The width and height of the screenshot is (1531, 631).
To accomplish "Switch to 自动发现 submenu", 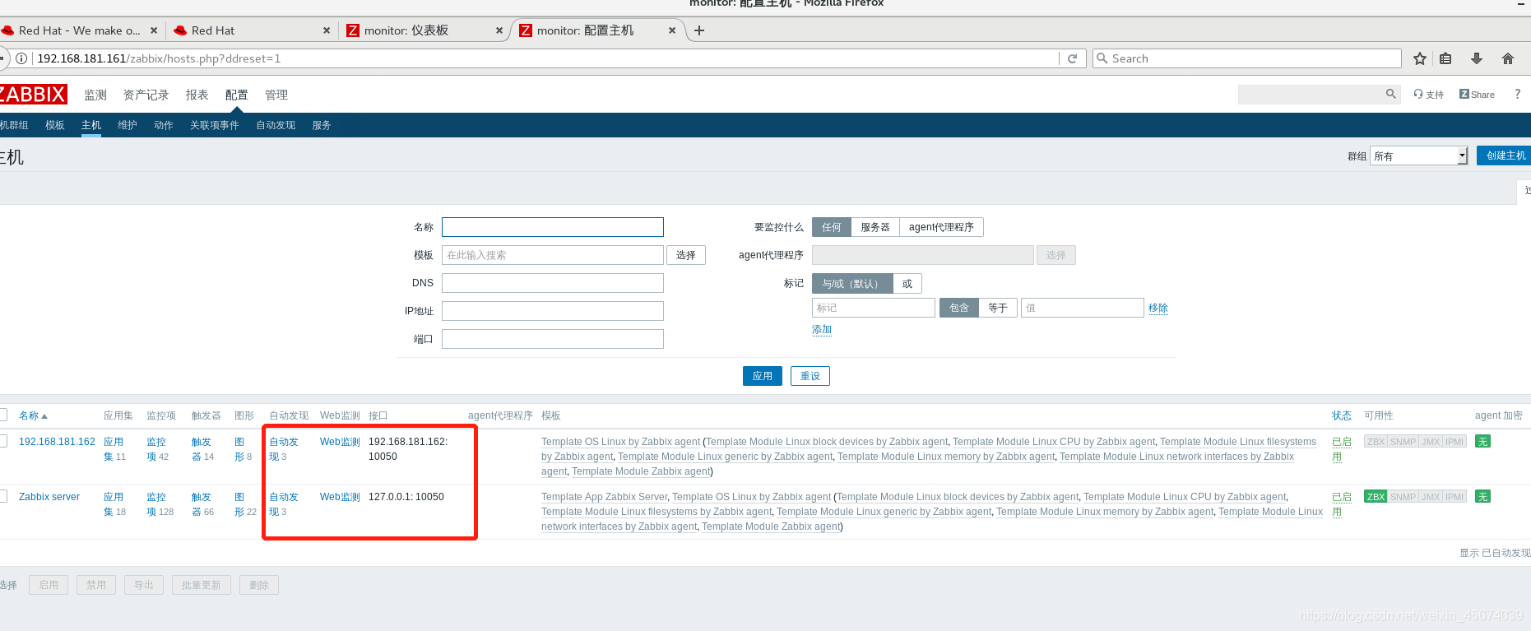I will [276, 125].
